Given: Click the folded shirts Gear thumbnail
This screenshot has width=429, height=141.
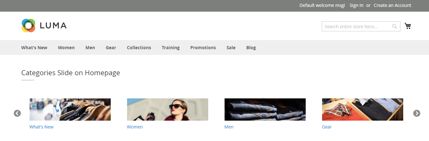Looking at the screenshot, I should [363, 109].
